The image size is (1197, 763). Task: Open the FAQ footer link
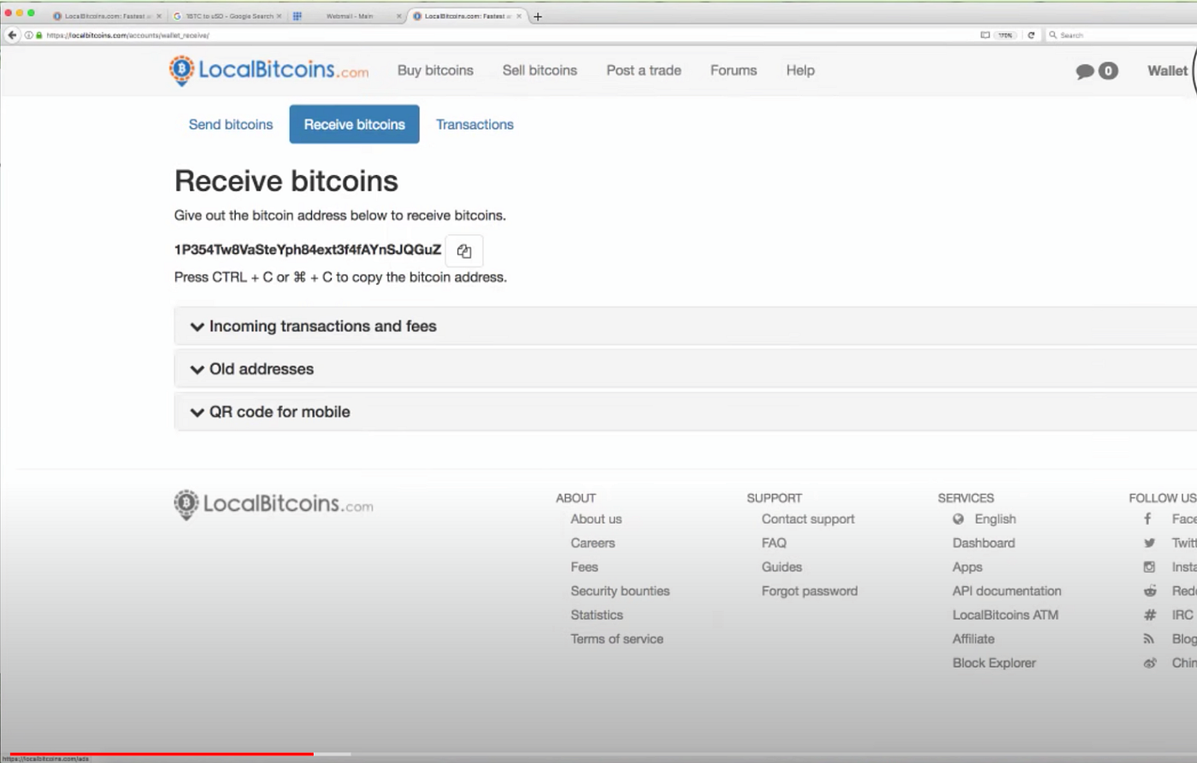[x=774, y=543]
